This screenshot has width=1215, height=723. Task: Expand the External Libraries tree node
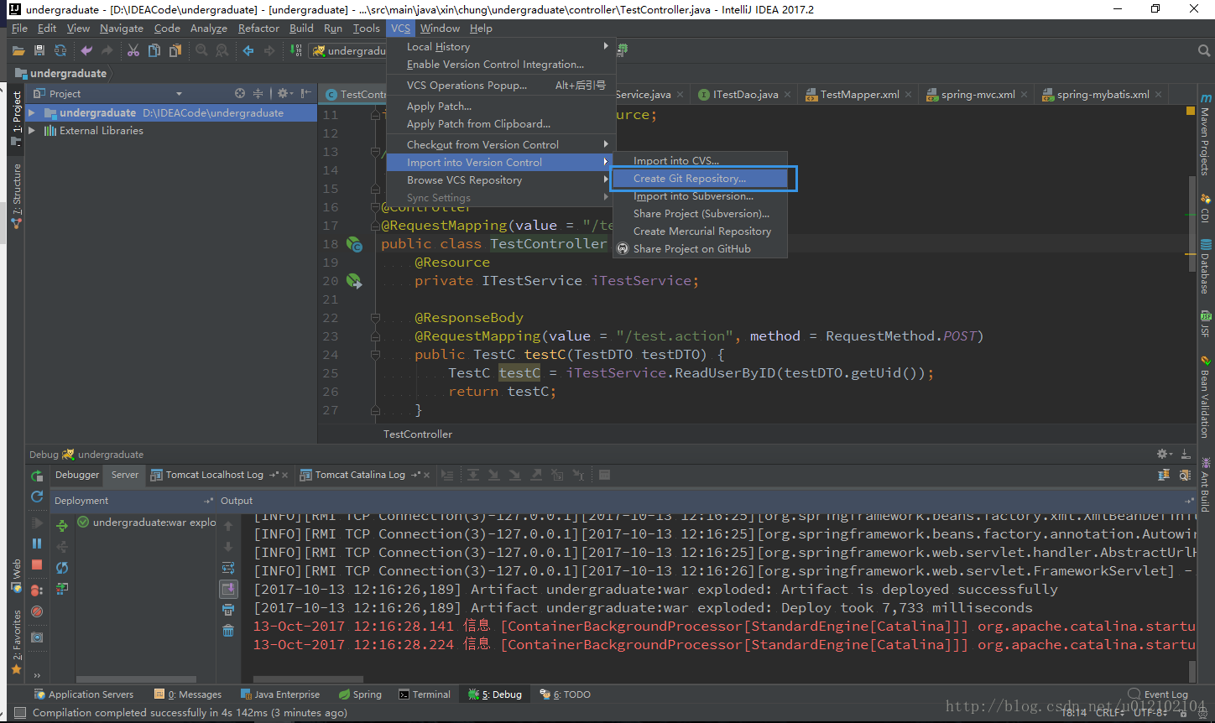coord(32,131)
